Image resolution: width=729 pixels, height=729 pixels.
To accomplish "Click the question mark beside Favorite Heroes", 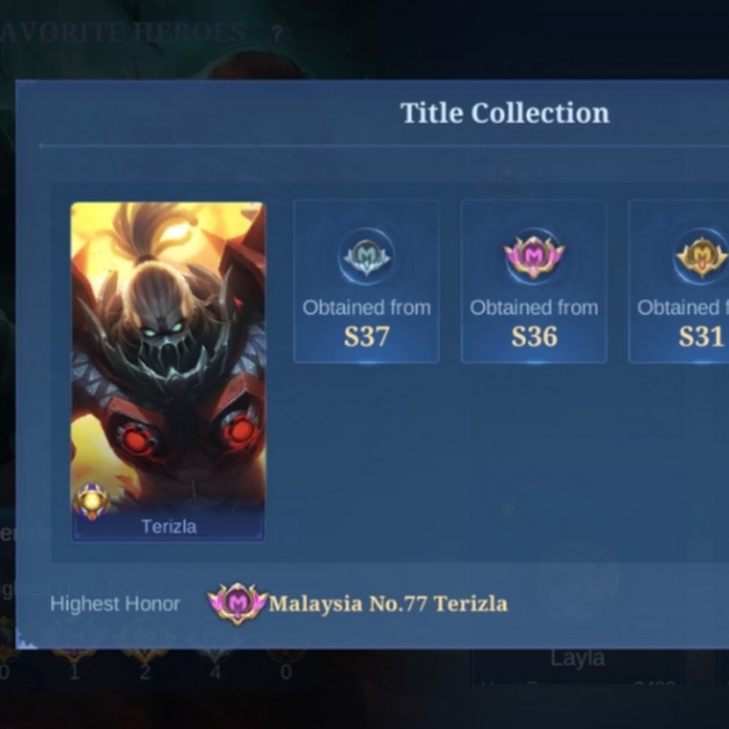I will pyautogui.click(x=277, y=34).
